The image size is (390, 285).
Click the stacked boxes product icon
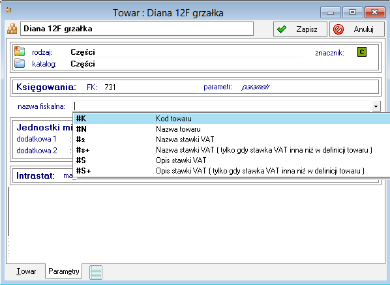click(12, 29)
